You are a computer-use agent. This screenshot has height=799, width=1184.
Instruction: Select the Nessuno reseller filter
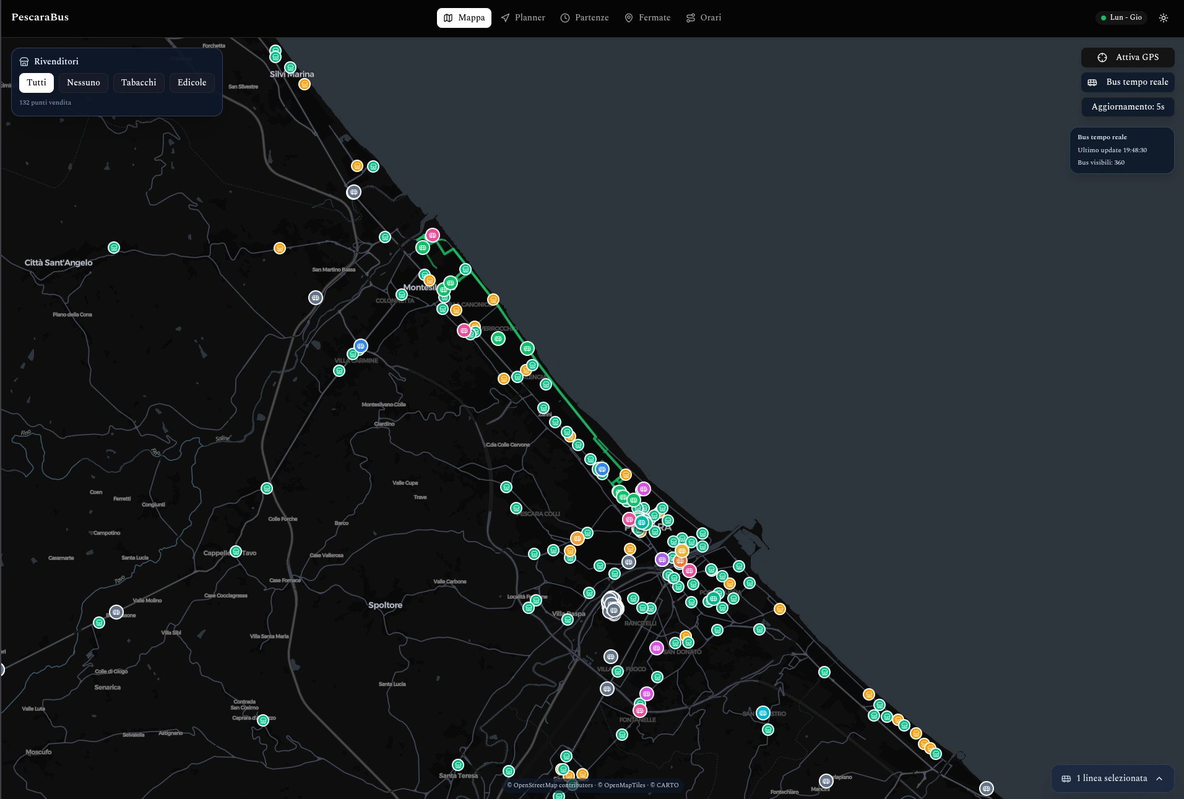coord(84,83)
